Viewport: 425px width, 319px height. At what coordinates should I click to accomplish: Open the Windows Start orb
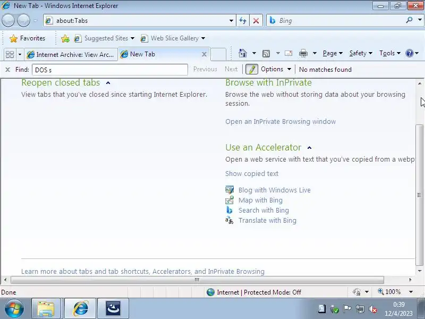[14, 308]
